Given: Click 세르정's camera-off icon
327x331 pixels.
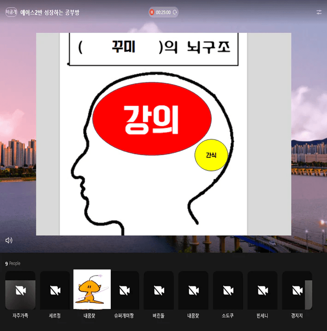Looking at the screenshot, I should pos(55,290).
